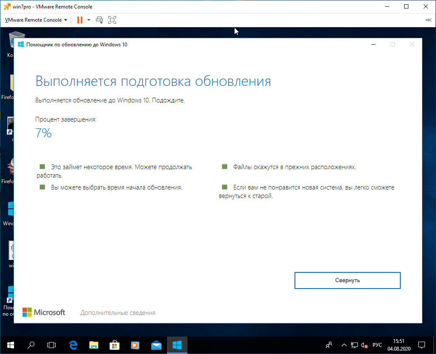Open the Дополнительные сведения link
Image resolution: width=436 pixels, height=354 pixels.
[118, 313]
